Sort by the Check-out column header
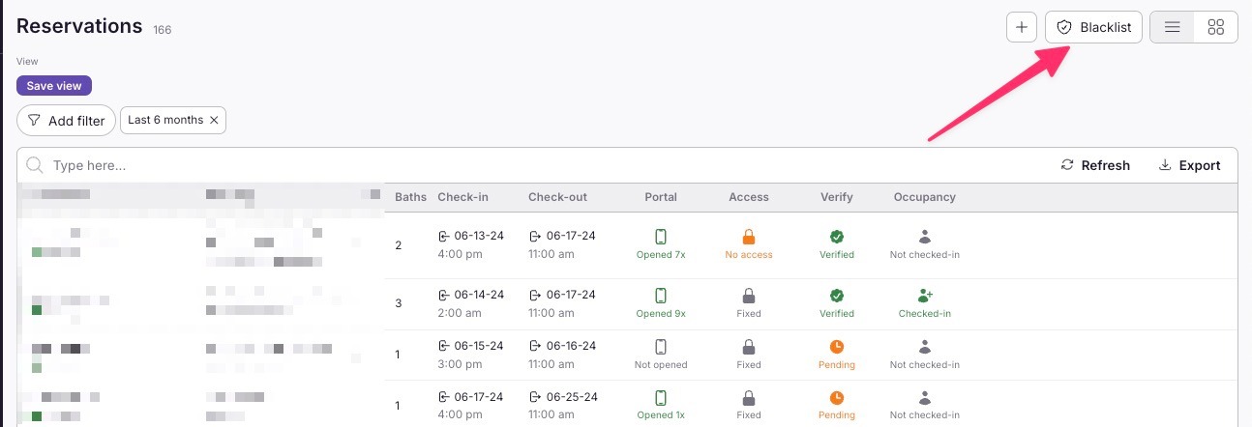This screenshot has width=1252, height=427. [557, 197]
